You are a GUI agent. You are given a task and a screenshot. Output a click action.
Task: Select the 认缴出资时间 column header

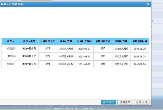point(84,41)
